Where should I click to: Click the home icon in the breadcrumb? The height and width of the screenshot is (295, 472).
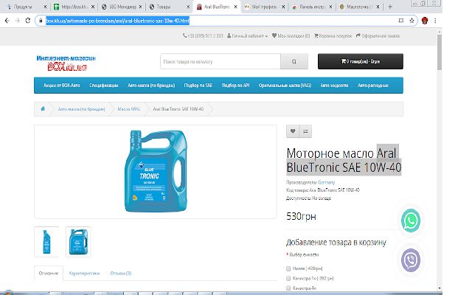43,108
